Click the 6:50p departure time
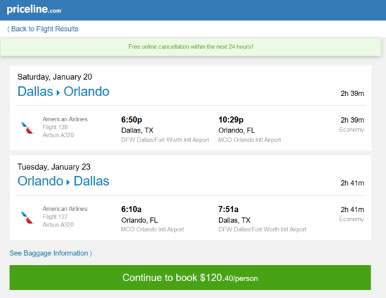This screenshot has width=386, height=298. tap(131, 120)
